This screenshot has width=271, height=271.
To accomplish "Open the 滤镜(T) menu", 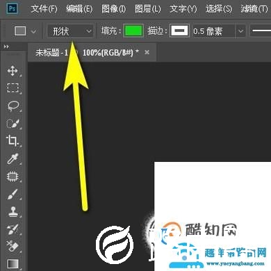I will [254, 9].
